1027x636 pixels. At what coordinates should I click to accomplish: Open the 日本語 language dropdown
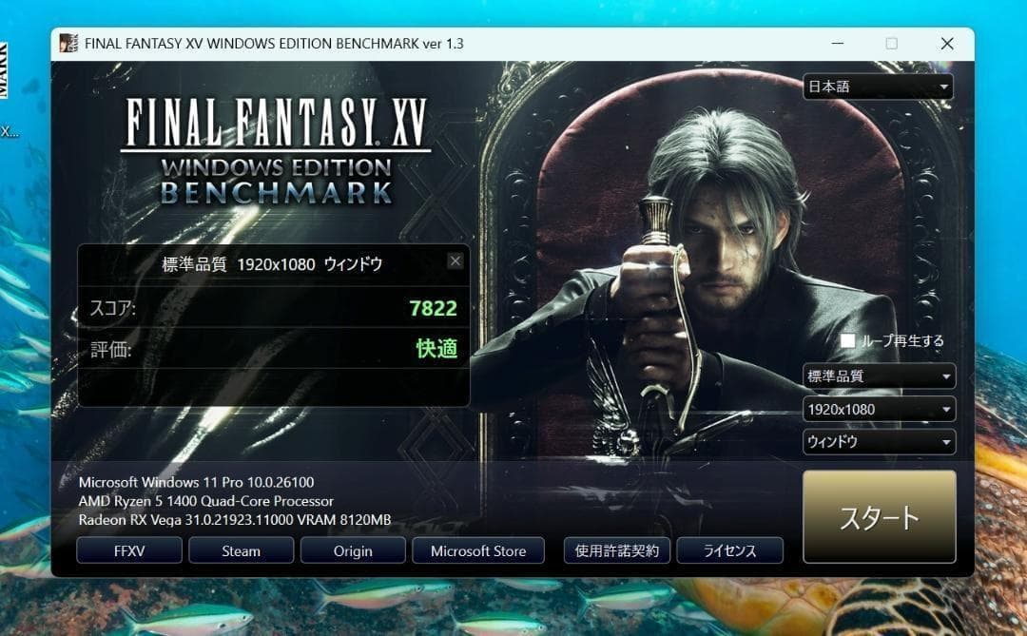[878, 87]
